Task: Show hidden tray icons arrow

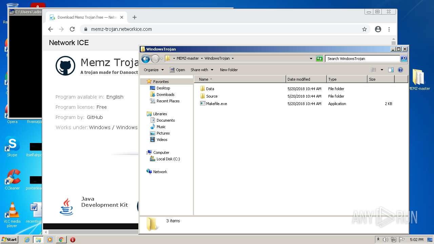Action: (x=378, y=240)
